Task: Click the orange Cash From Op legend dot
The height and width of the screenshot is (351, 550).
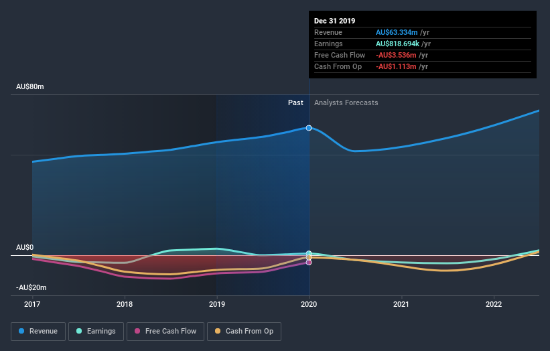Action: pyautogui.click(x=218, y=331)
